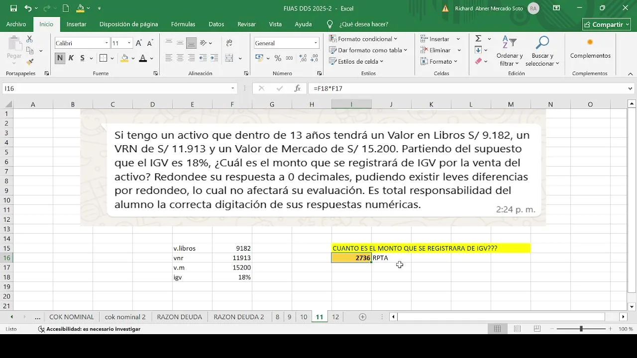Screen dimensions: 637x358
Task: Cut selection with the scissors icon
Action: pyautogui.click(x=29, y=39)
